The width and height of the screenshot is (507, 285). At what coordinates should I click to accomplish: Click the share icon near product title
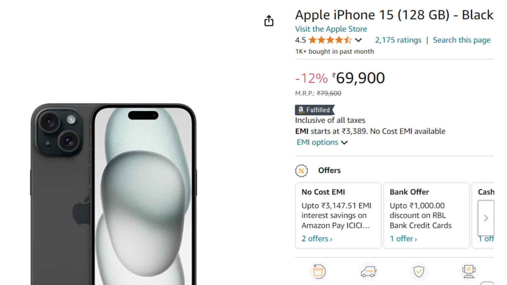pyautogui.click(x=269, y=21)
